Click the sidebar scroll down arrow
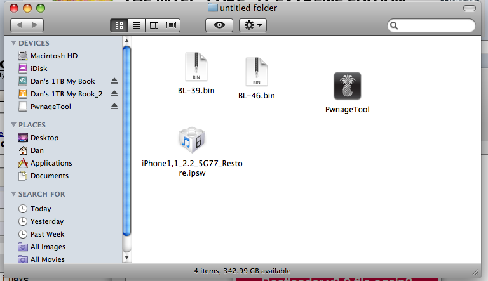 click(126, 258)
